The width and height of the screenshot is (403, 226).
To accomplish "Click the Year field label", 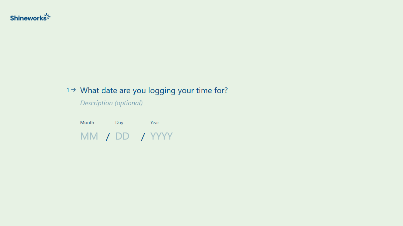I will (155, 122).
